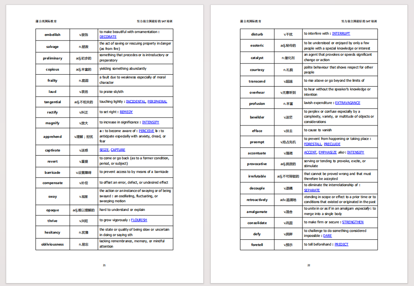This screenshot has width=414, height=286.
Task: Click the EMPHASIZE link for accentuate
Action: pyautogui.click(x=328, y=152)
